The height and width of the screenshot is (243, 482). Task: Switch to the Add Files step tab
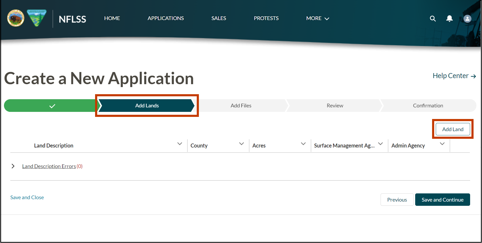241,105
